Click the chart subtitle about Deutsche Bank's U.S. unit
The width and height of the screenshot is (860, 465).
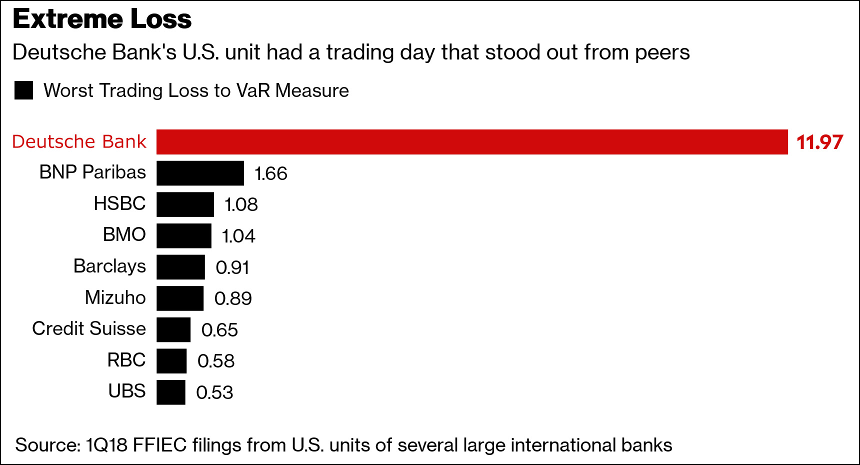tap(350, 52)
